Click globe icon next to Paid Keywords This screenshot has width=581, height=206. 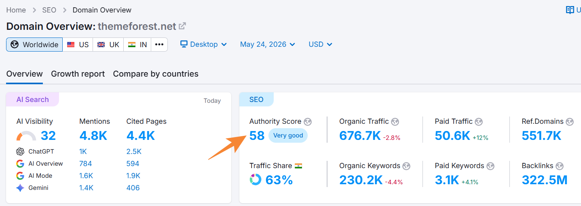(490, 166)
